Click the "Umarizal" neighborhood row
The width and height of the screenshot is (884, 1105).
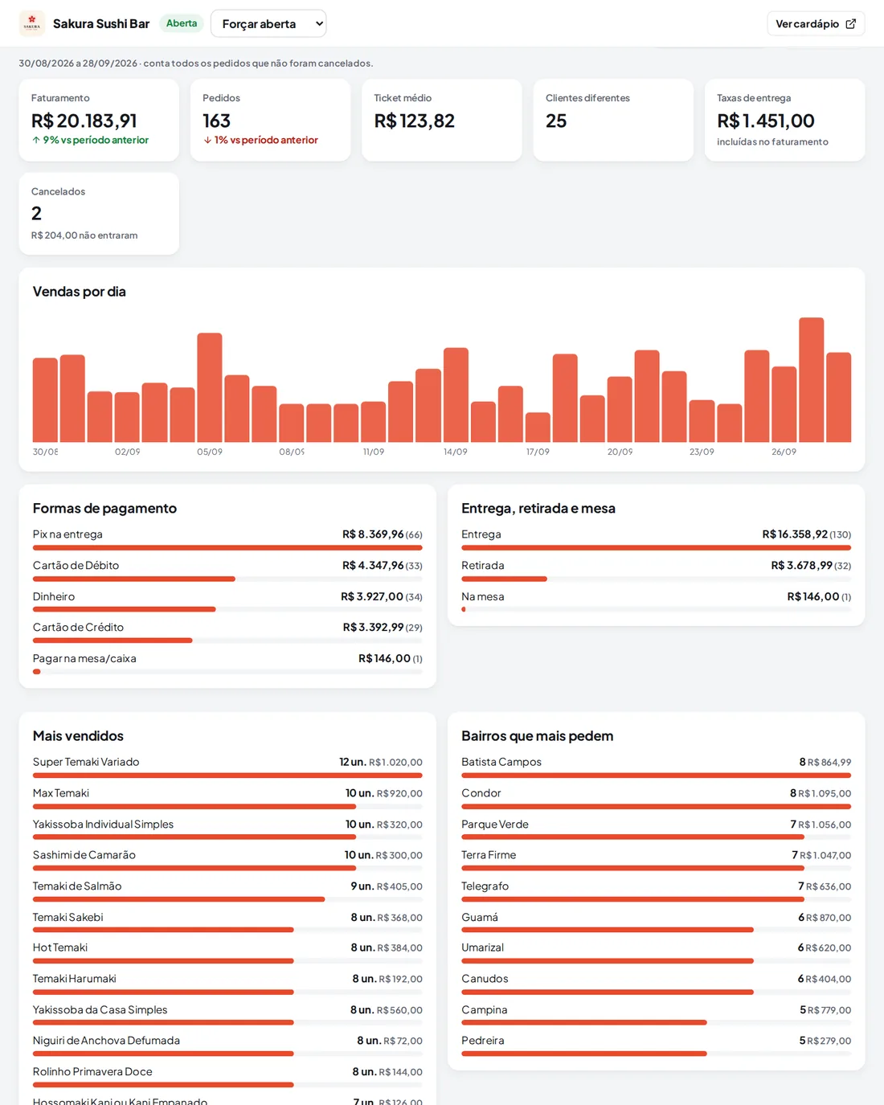point(656,952)
